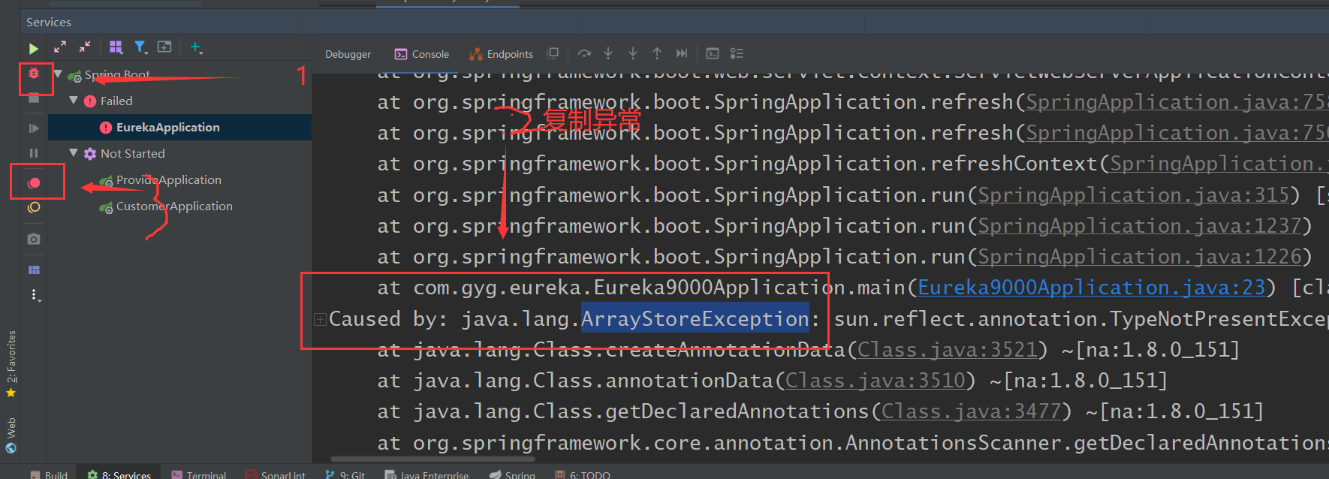Open the 8: Services tool window tab

[x=119, y=474]
